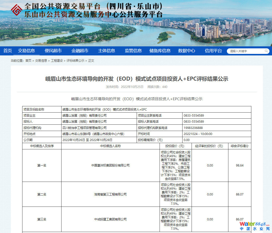Click the 综合评标得分 column header
This screenshot has width=272, height=233.
[239, 146]
